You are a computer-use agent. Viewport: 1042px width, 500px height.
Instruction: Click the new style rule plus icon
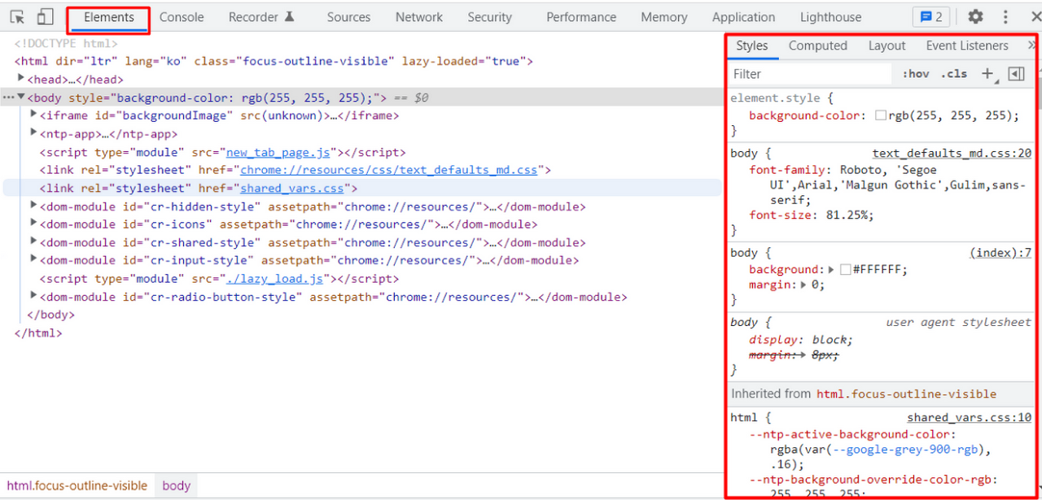(x=987, y=74)
